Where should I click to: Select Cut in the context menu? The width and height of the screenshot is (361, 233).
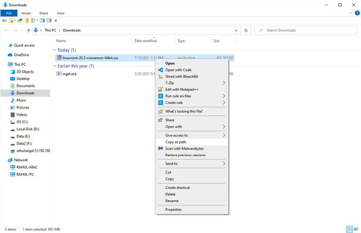[x=192, y=172]
